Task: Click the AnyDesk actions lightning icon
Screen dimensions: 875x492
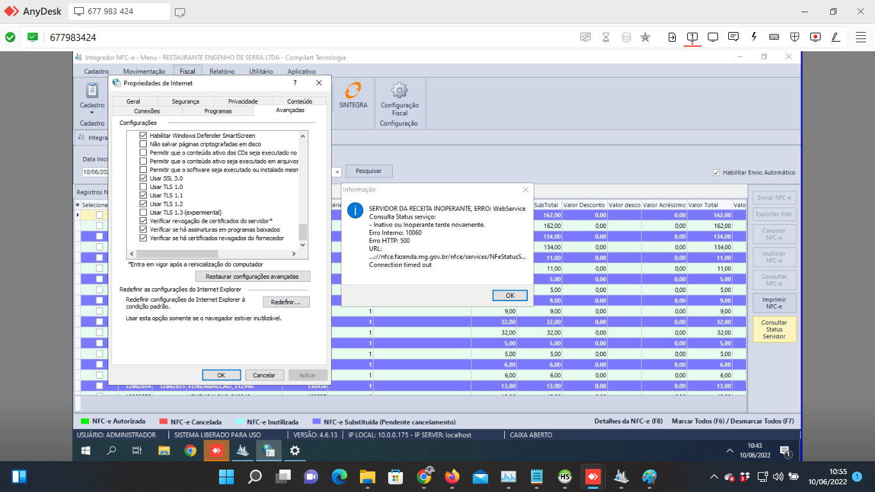Action: coord(754,37)
